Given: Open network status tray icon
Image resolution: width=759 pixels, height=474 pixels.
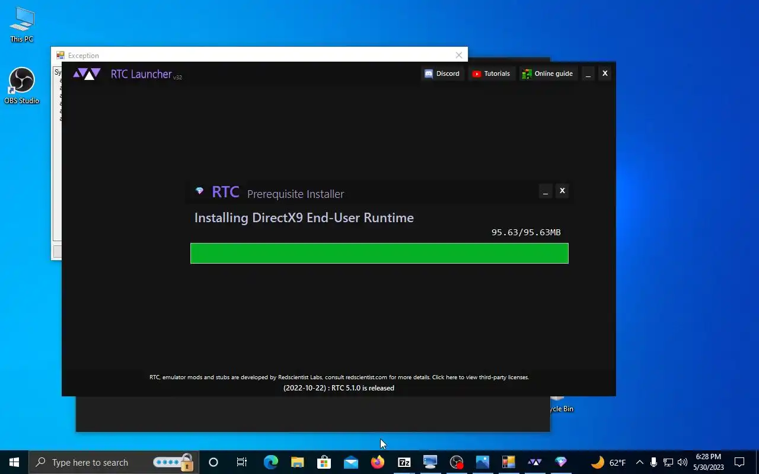Looking at the screenshot, I should point(668,462).
